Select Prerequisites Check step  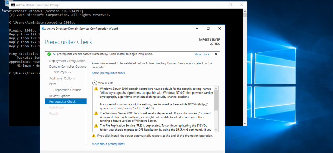tap(66, 101)
